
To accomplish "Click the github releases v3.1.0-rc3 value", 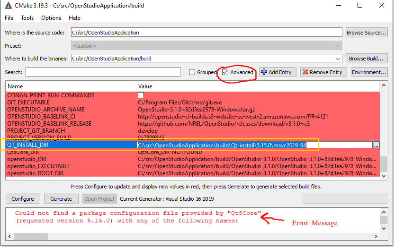I will [224, 124].
